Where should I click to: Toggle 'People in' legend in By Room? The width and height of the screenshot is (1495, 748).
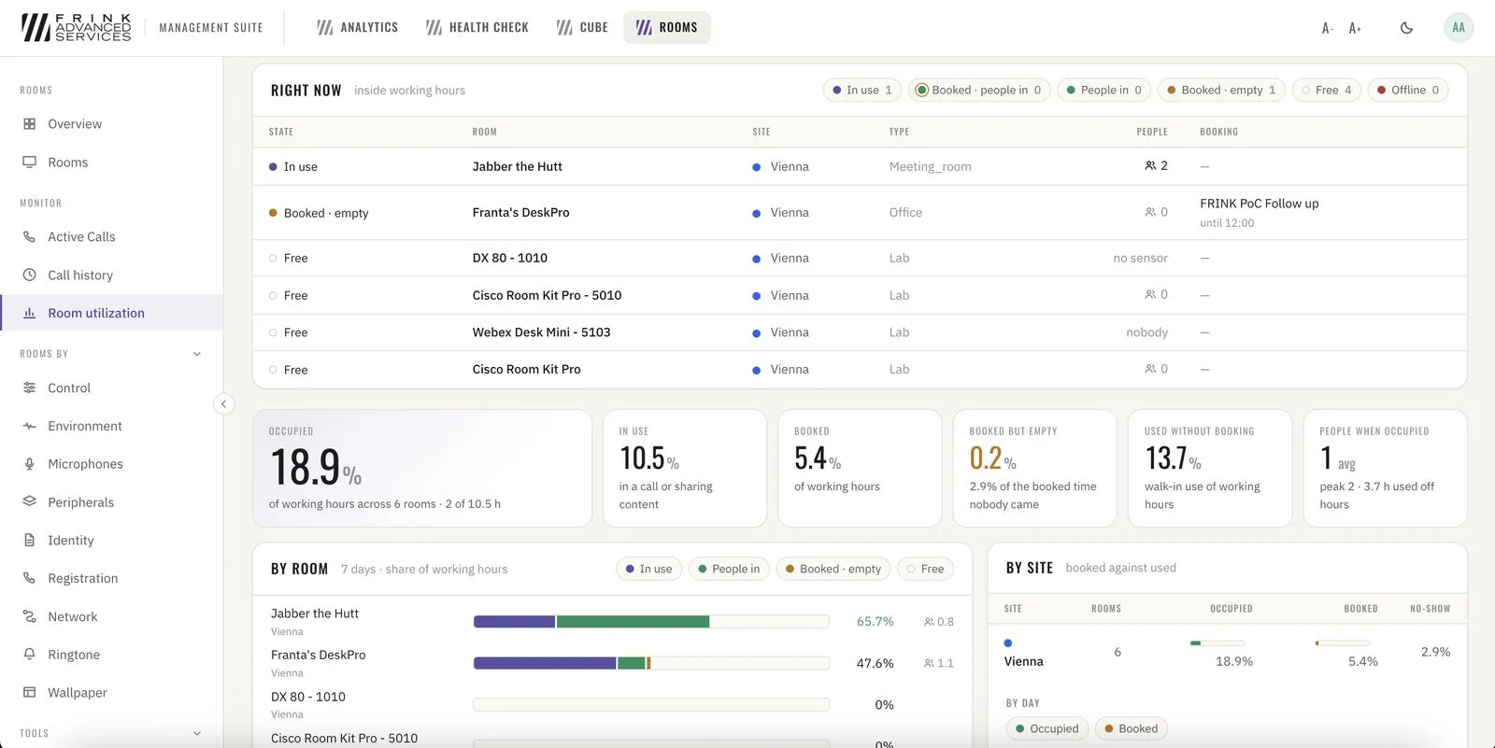click(729, 569)
